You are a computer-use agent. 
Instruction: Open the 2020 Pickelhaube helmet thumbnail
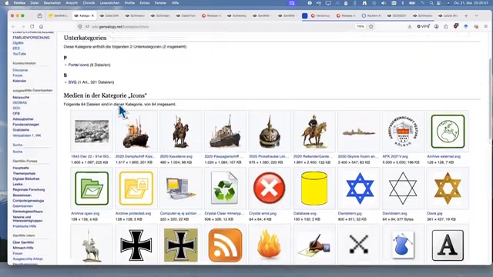pyautogui.click(x=270, y=132)
